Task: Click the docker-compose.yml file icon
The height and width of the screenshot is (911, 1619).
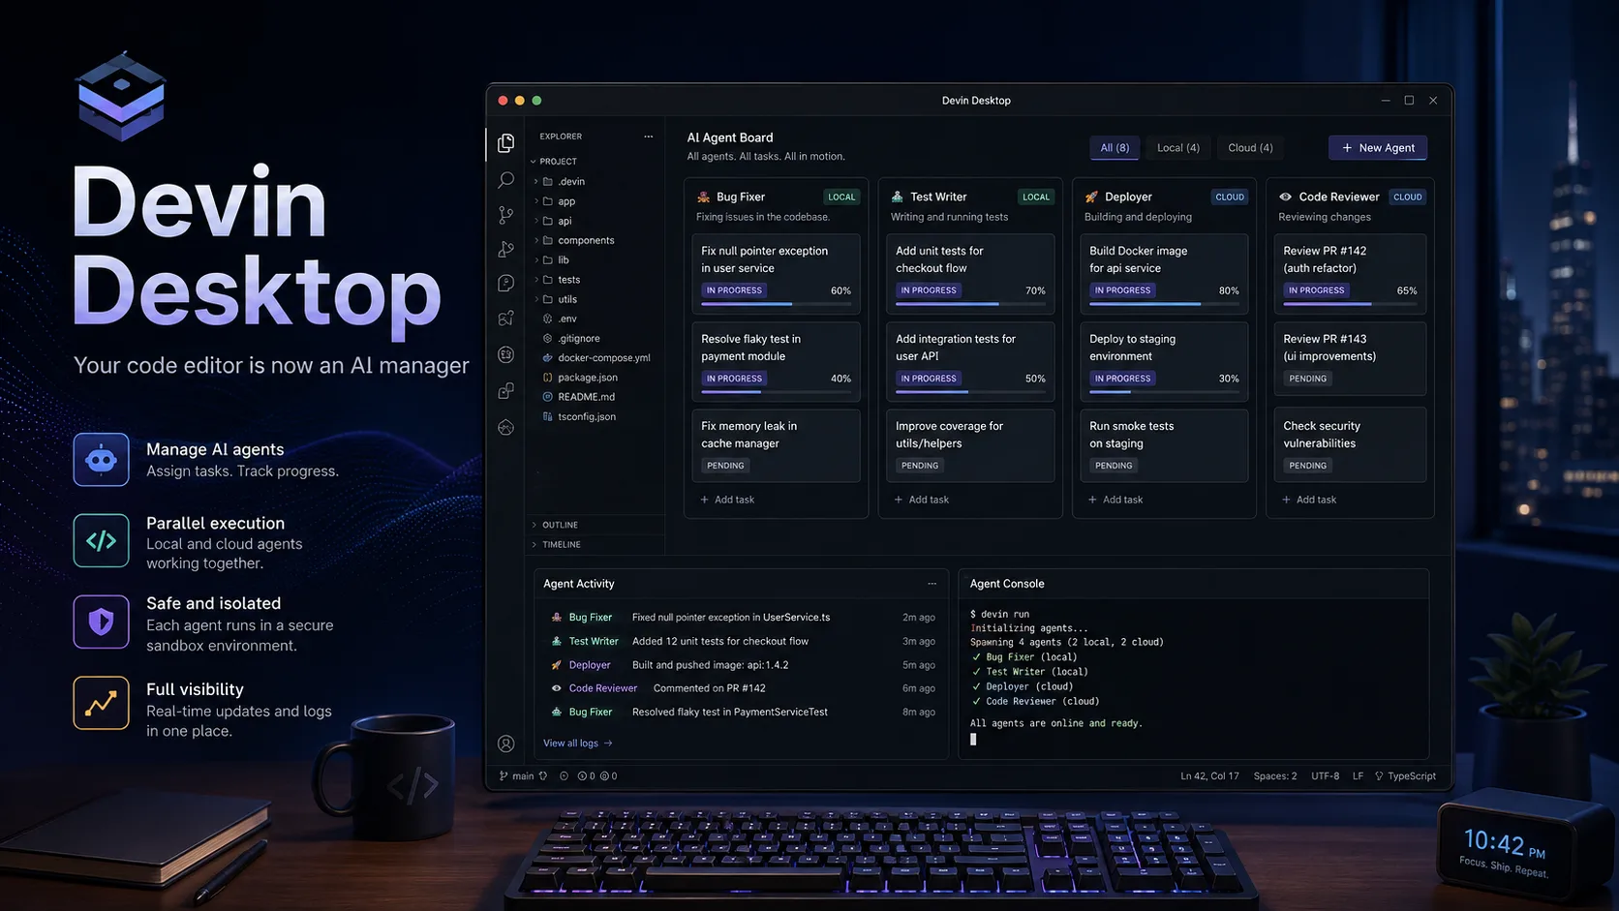Action: [x=548, y=358]
